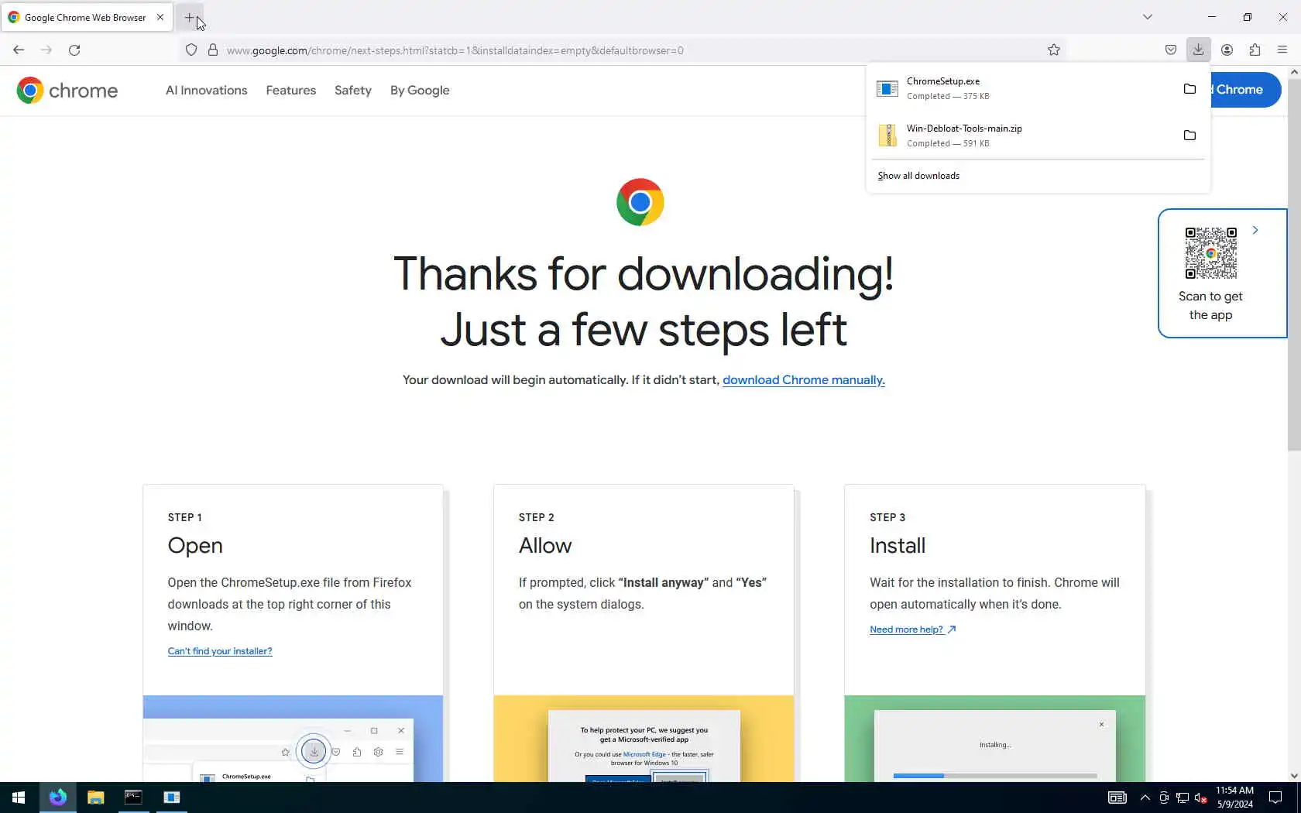
Task: Open the Windows Start menu
Action: point(19,798)
